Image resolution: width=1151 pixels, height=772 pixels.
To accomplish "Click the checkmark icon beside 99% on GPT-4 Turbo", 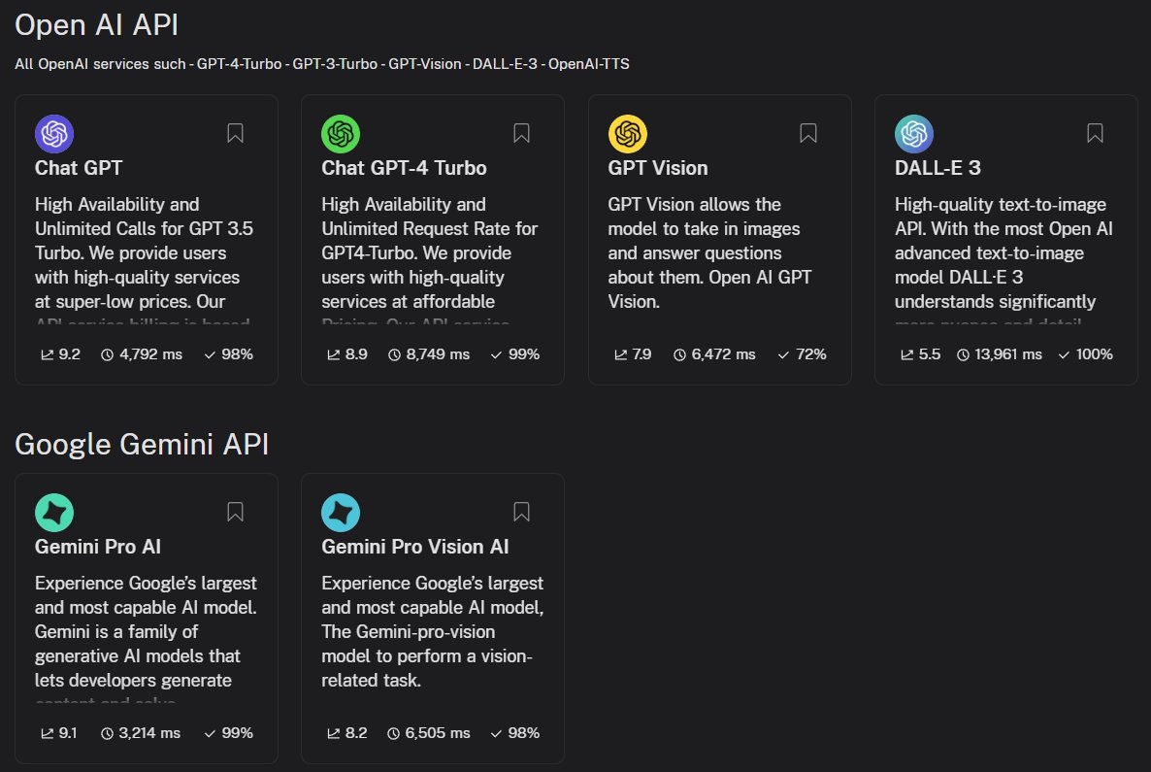I will [x=496, y=354].
